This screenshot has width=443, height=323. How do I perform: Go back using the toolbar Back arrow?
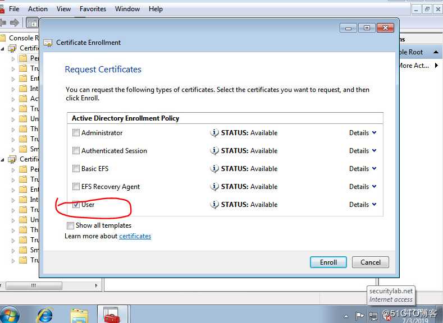point(3,22)
